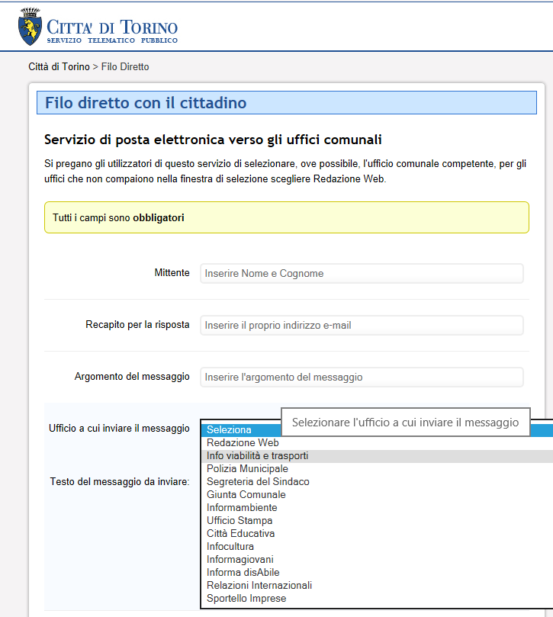The height and width of the screenshot is (617, 553).
Task: Click the Città di Torino crest logo
Action: tap(29, 27)
